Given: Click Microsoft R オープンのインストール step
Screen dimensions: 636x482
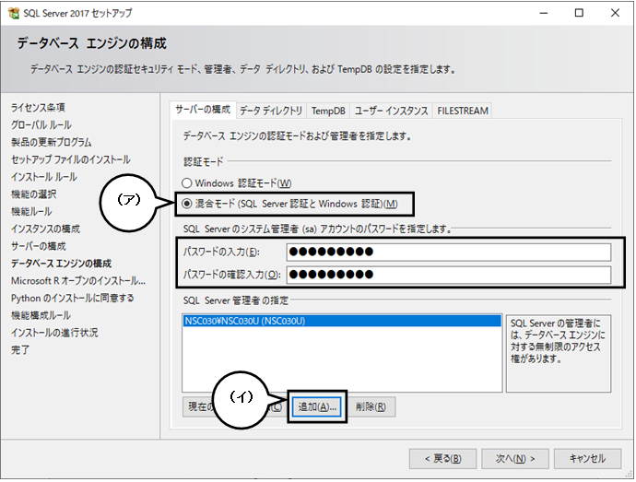Looking at the screenshot, I should (77, 281).
